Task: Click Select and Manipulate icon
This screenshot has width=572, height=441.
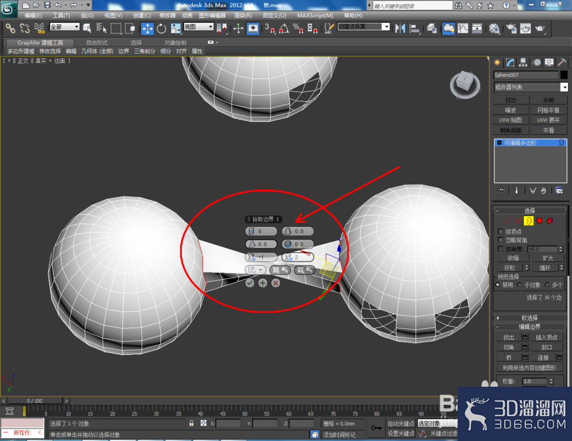Action: (238, 28)
